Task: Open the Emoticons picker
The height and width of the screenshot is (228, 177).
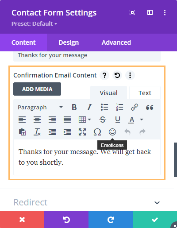Action: click(112, 132)
